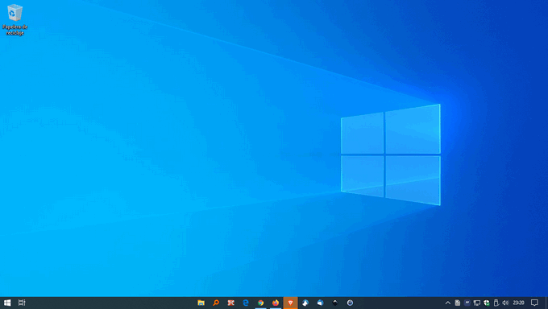This screenshot has height=309, width=548.
Task: Open Task View from the taskbar
Action: [x=22, y=303]
